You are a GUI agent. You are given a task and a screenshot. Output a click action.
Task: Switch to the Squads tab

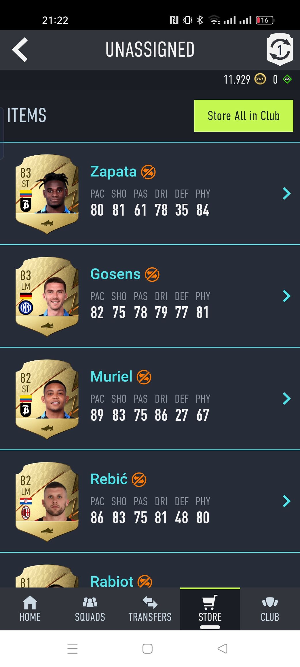tap(90, 609)
